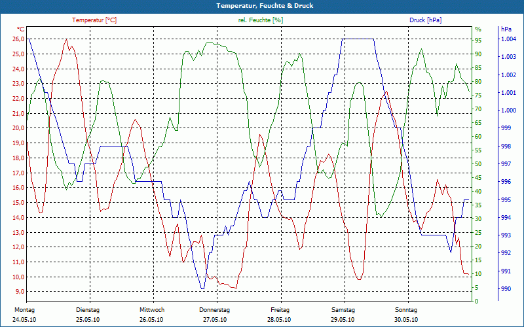Screen dimensions: 524x327
Task: Click the '18,0' temperature axis value
Action: pos(18,158)
